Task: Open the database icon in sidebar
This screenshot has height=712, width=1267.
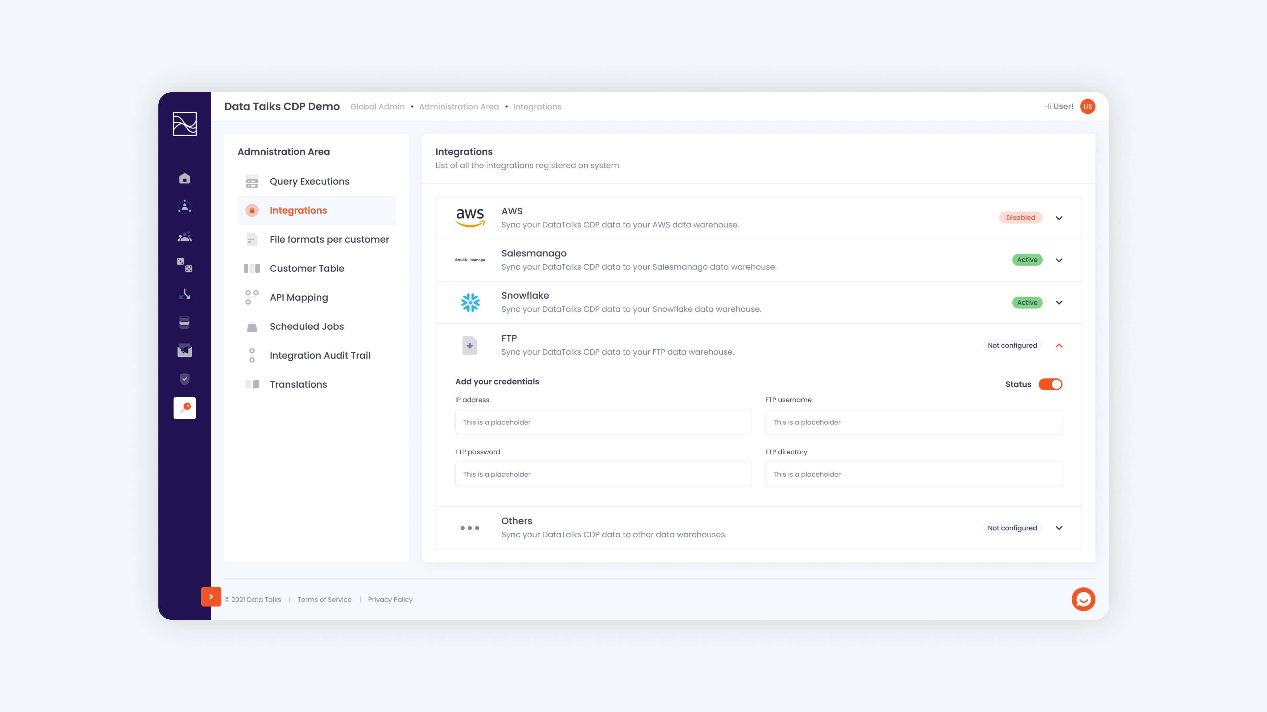Action: click(x=184, y=322)
